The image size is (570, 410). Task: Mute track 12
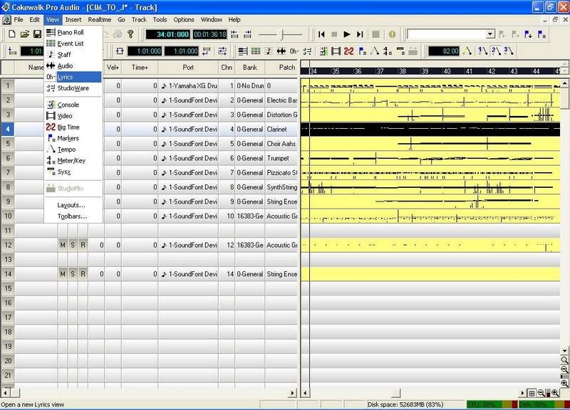pos(63,246)
